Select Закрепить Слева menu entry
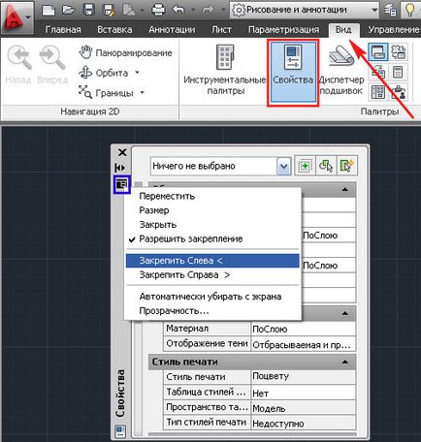The height and width of the screenshot is (442, 421). click(212, 261)
